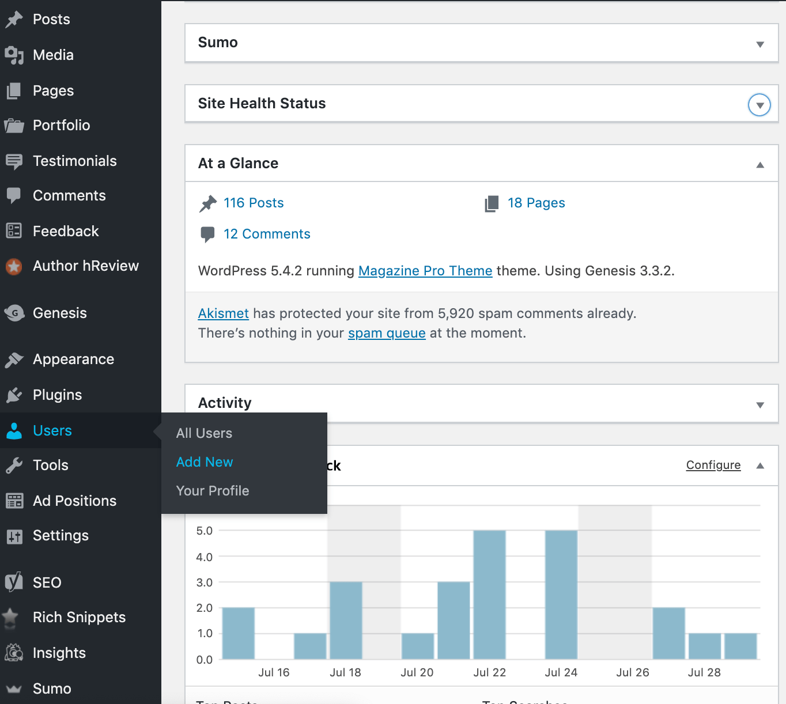Click the Plugins plug icon
Viewport: 786px width, 704px height.
(x=14, y=395)
